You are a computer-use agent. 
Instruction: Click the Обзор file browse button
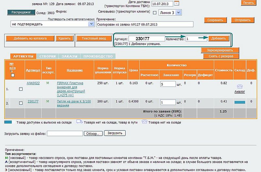click(93, 133)
